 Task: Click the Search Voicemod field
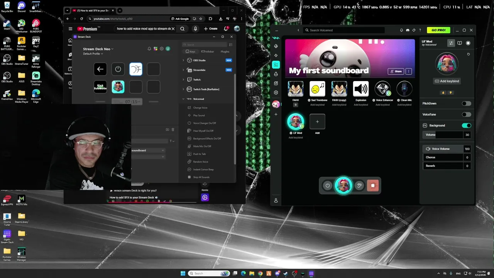[343, 30]
